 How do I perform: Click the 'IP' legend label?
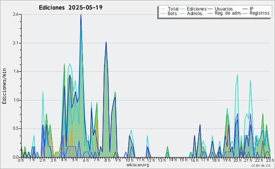pos(252,9)
